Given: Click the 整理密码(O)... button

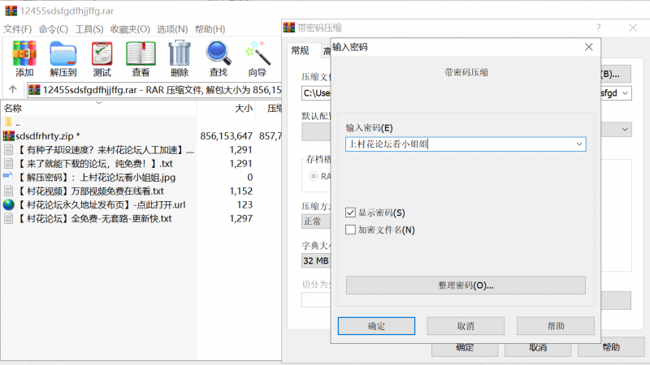Looking at the screenshot, I should 466,286.
